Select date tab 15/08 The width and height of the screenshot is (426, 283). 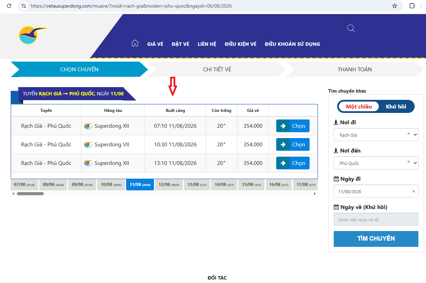coord(251,185)
